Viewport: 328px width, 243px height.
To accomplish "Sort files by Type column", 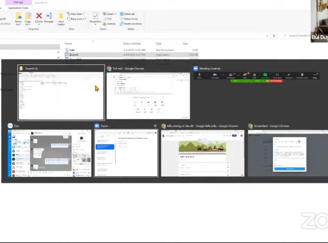I will coord(159,44).
